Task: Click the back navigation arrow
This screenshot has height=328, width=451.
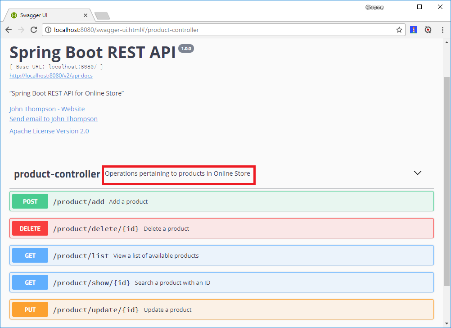Action: pyautogui.click(x=8, y=30)
